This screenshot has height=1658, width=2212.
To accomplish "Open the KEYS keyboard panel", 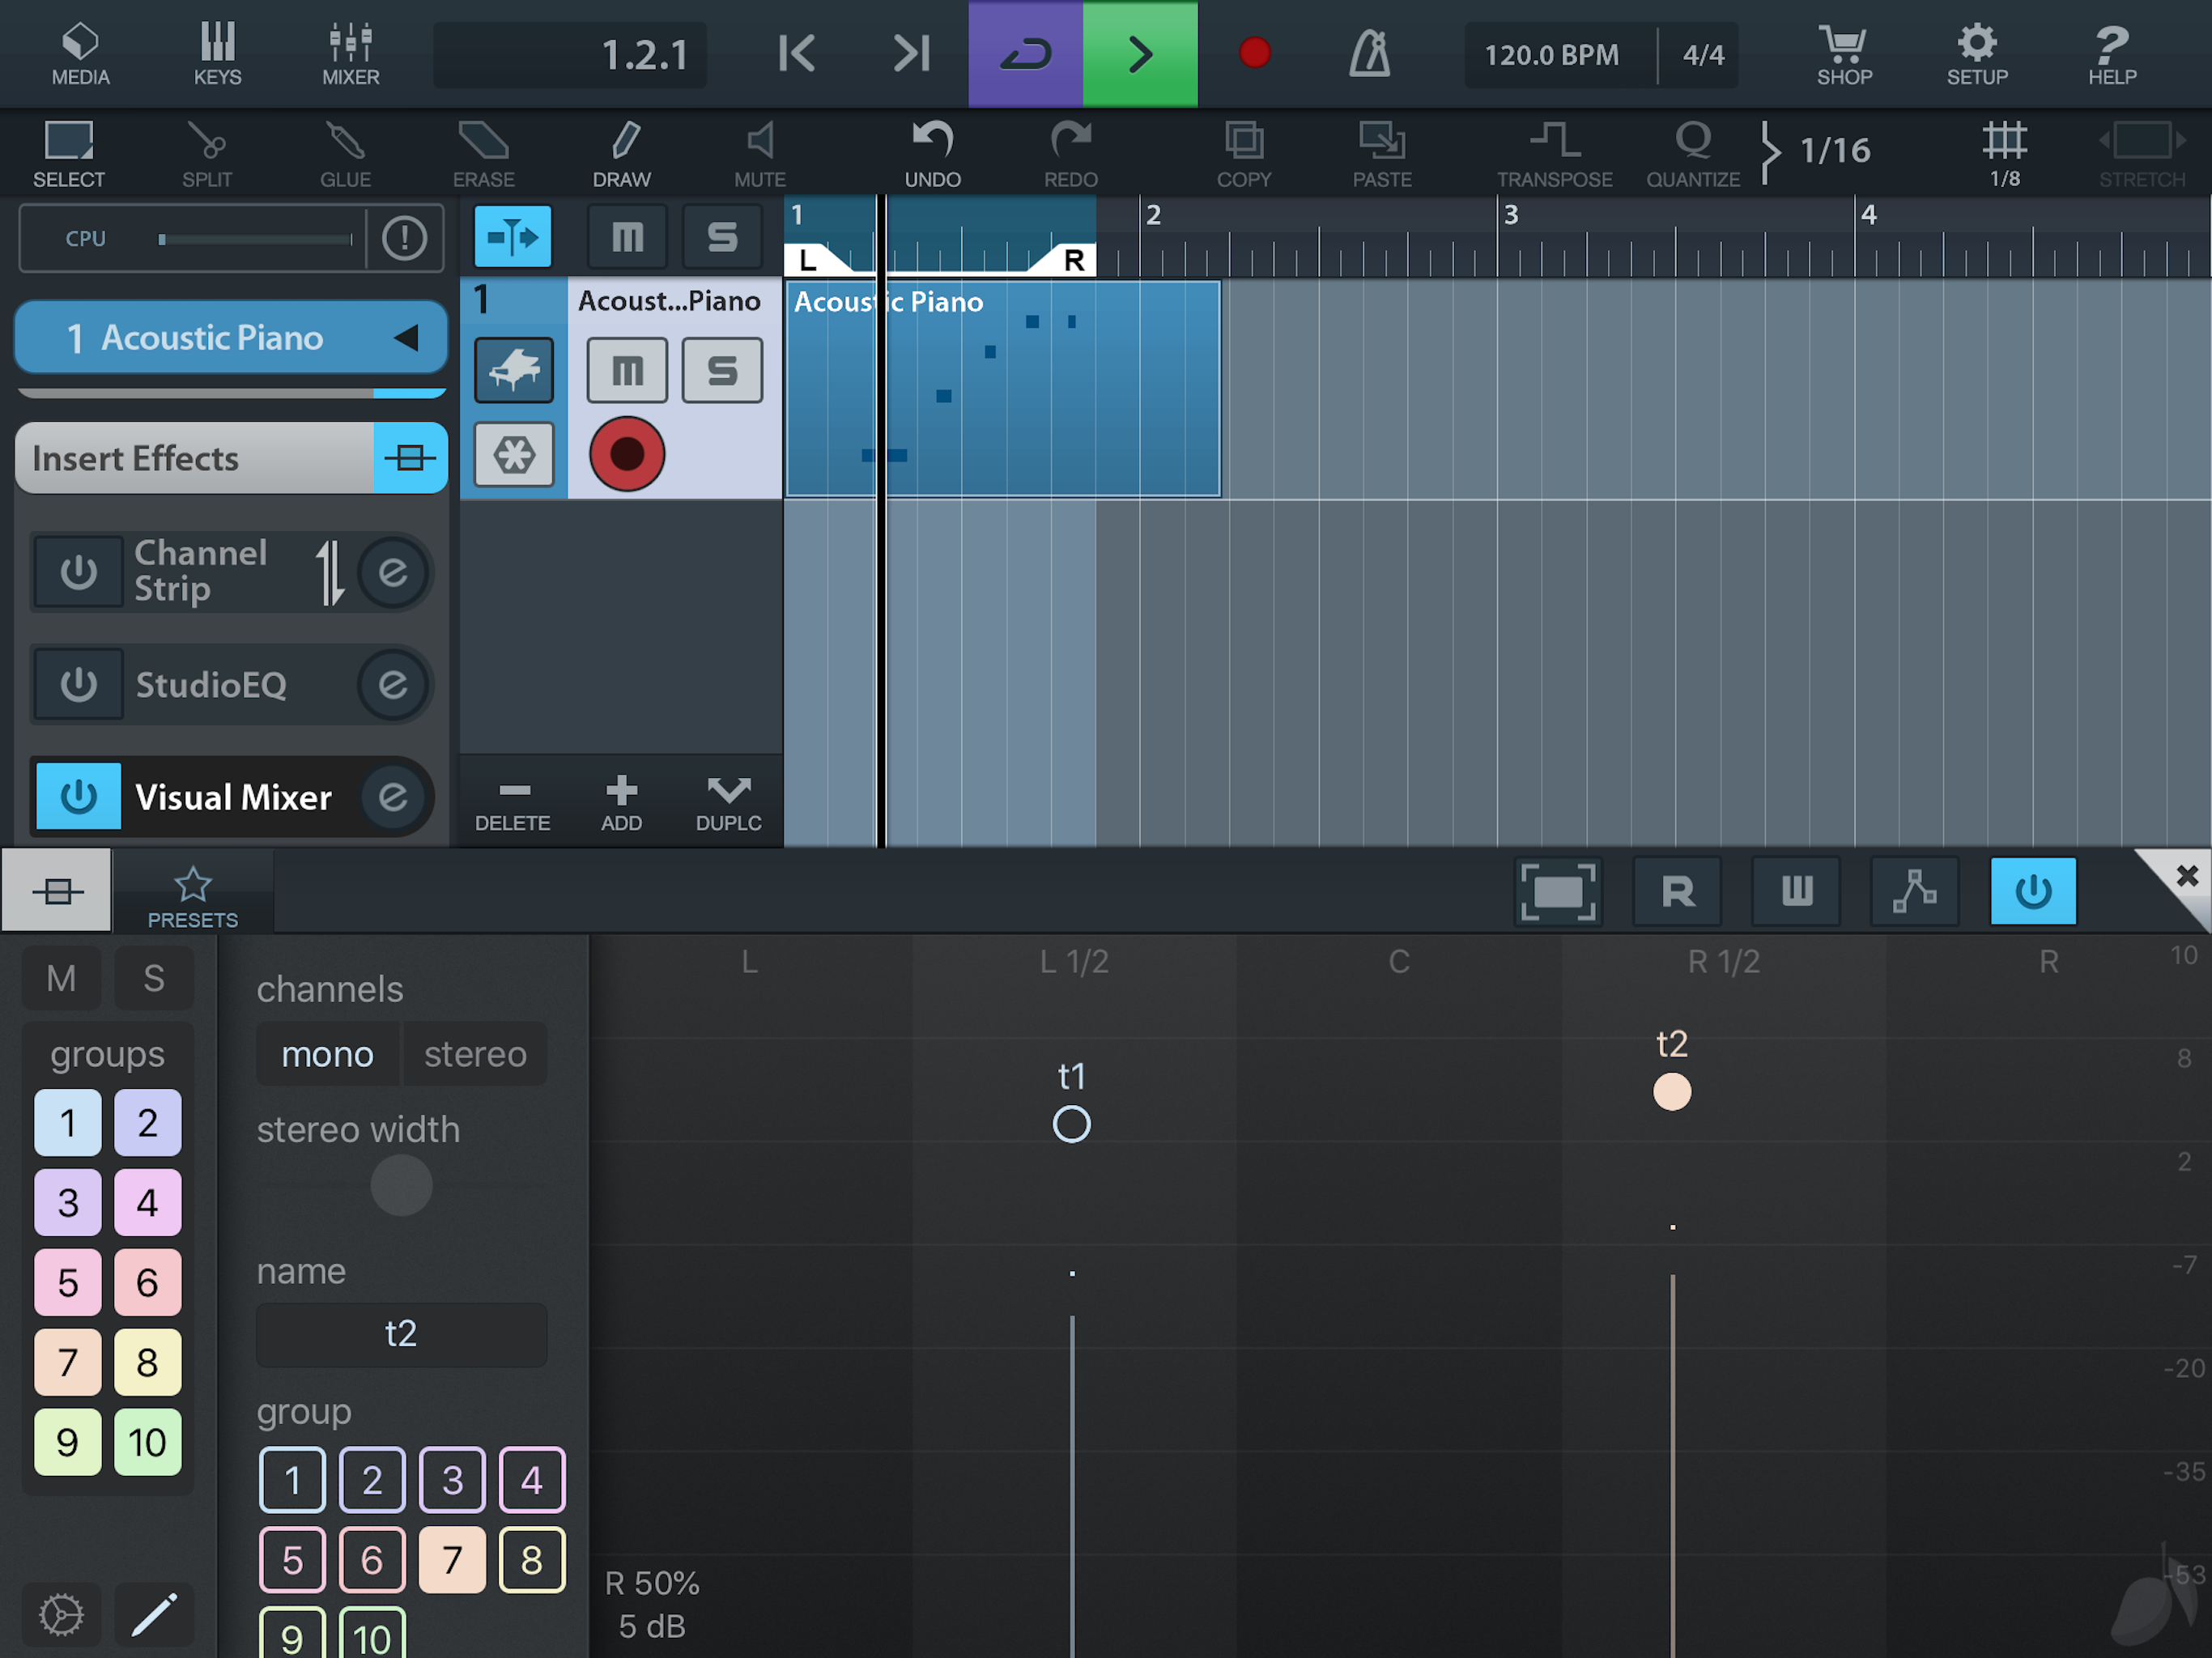I will [217, 54].
